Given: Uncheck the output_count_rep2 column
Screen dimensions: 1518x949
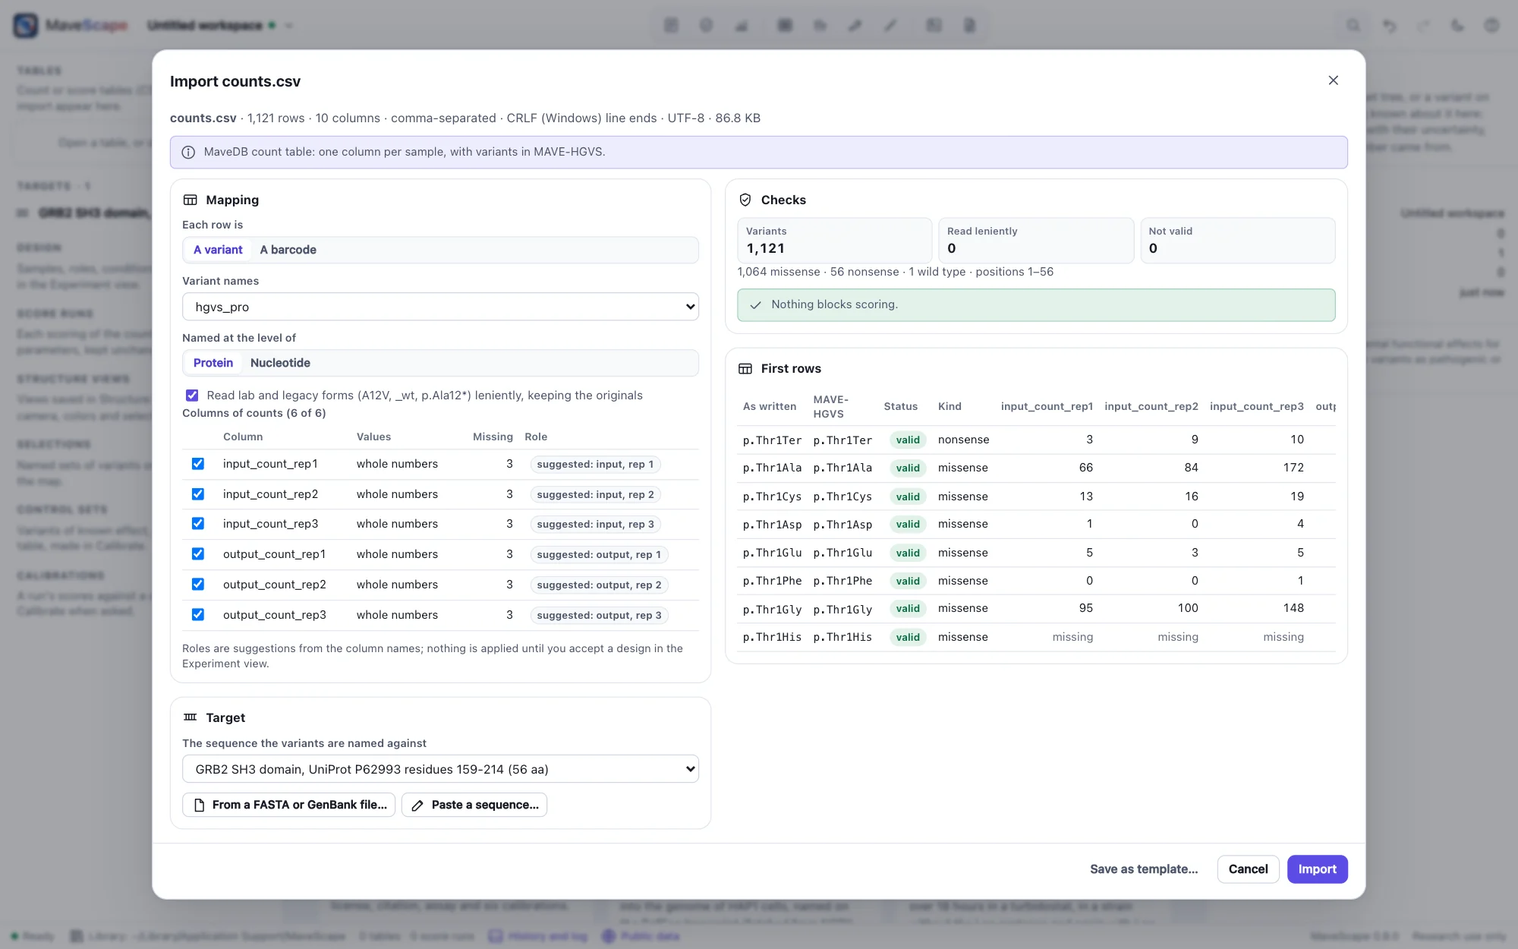Looking at the screenshot, I should pos(198,585).
